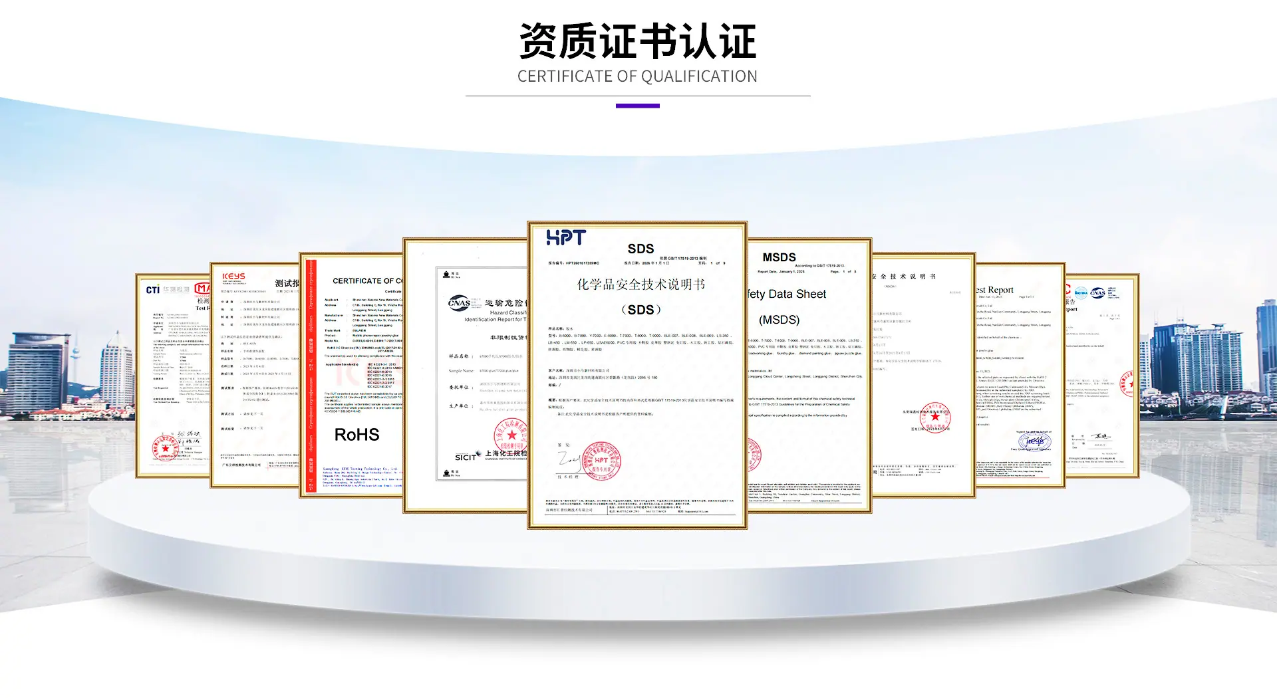The image size is (1277, 698).
Task: Click the red HPT stamp on the SDS certificate
Action: pos(601,460)
